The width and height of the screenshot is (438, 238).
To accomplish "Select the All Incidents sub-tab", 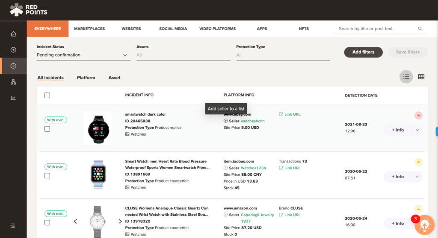I will [50, 78].
